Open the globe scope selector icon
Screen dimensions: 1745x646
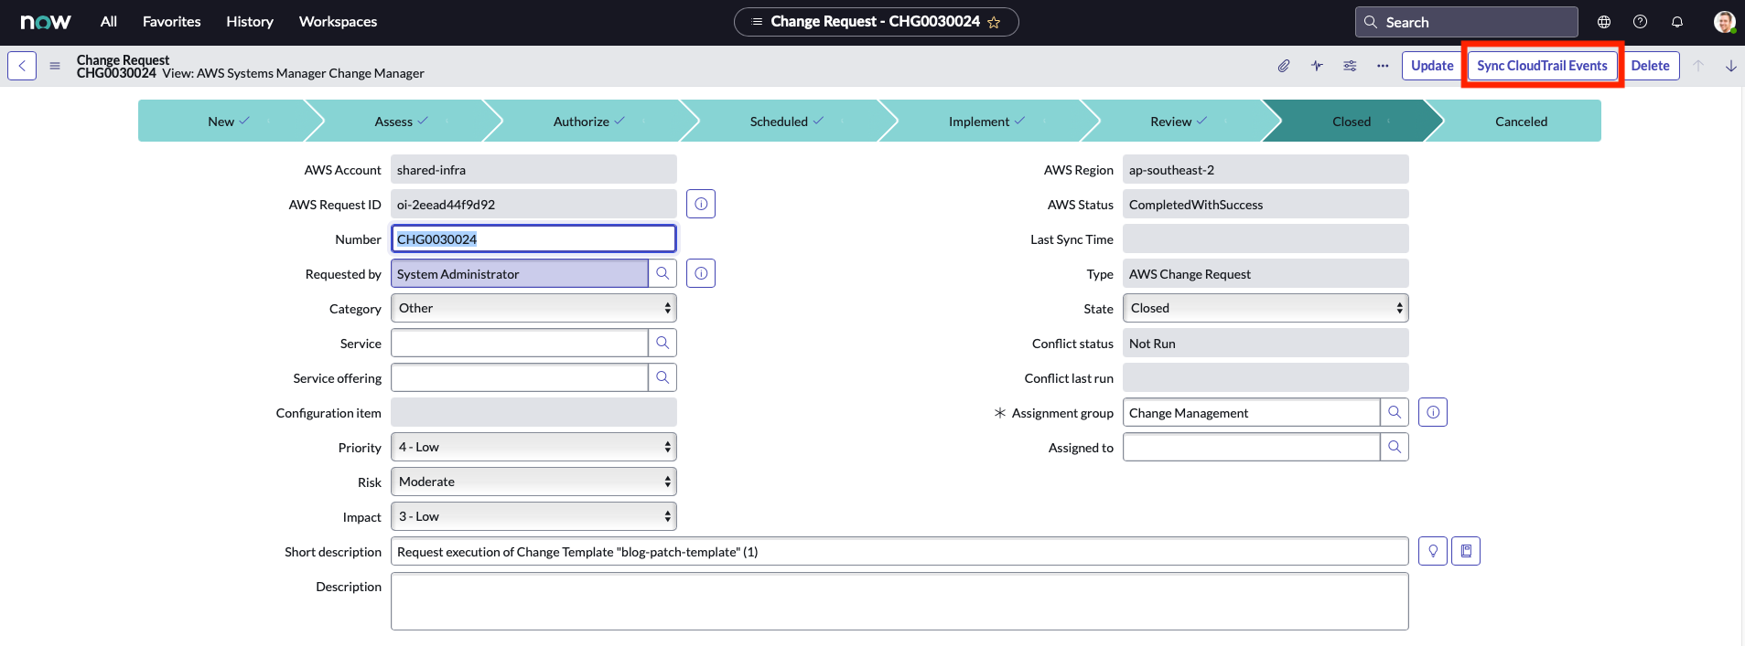click(1604, 22)
